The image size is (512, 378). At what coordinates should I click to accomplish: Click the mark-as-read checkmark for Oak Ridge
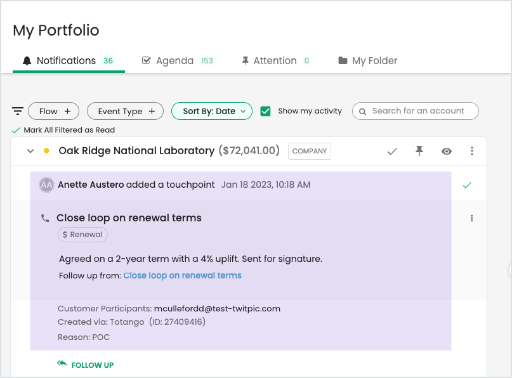pyautogui.click(x=392, y=151)
